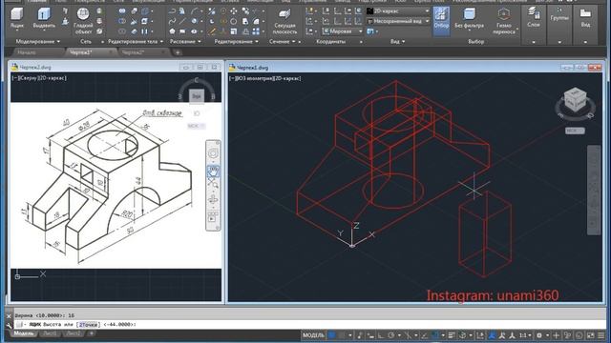This screenshot has height=343, width=611.
Task: Click the Array tool in Редактирование panel
Action: click(x=256, y=31)
